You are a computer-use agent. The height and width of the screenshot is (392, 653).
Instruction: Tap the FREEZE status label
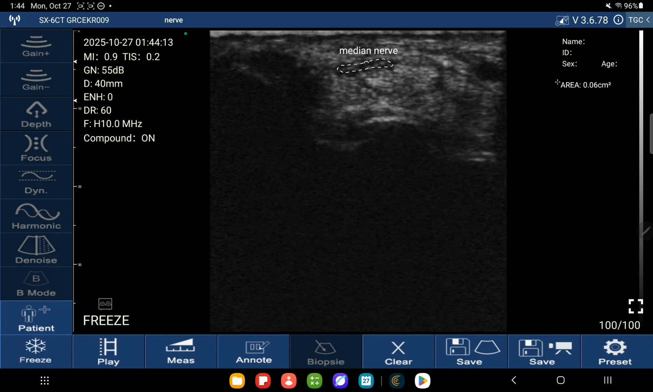pos(106,321)
